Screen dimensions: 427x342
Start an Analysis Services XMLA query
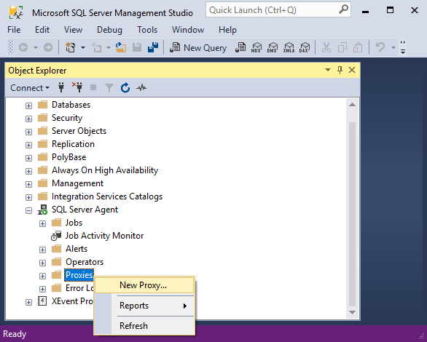point(289,47)
